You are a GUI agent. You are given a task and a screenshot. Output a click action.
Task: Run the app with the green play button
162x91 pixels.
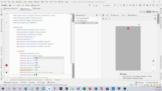coord(115,5)
